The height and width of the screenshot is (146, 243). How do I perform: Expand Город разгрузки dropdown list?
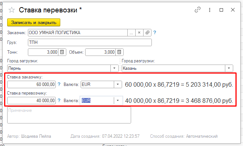tap(229, 68)
